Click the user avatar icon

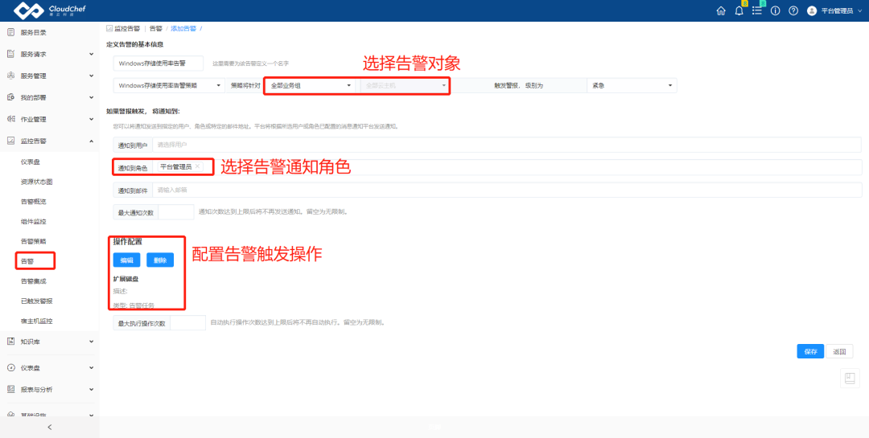pyautogui.click(x=811, y=11)
